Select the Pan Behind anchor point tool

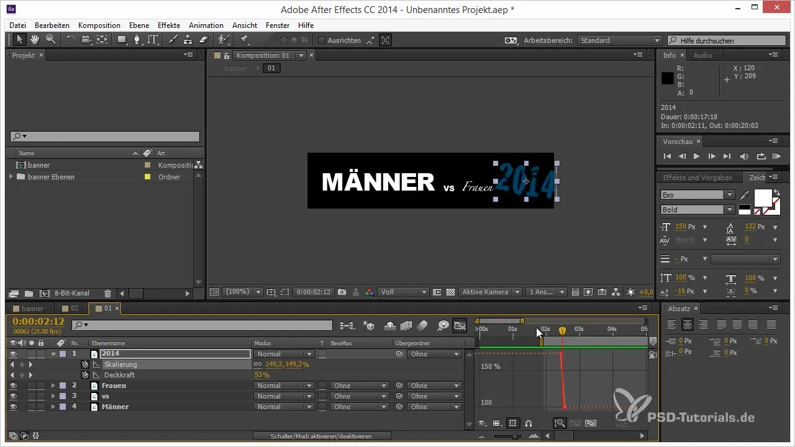(101, 40)
